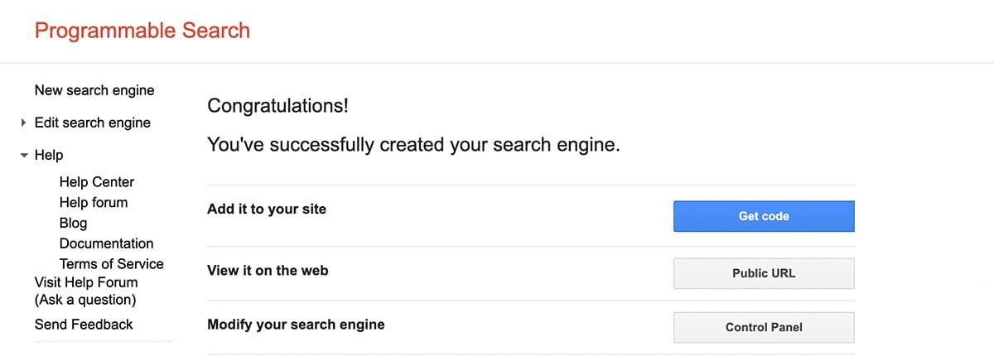Click the Help sidebar heading
994x361 pixels.
coord(49,155)
